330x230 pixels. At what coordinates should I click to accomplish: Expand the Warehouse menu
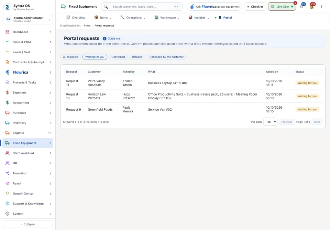click(167, 18)
